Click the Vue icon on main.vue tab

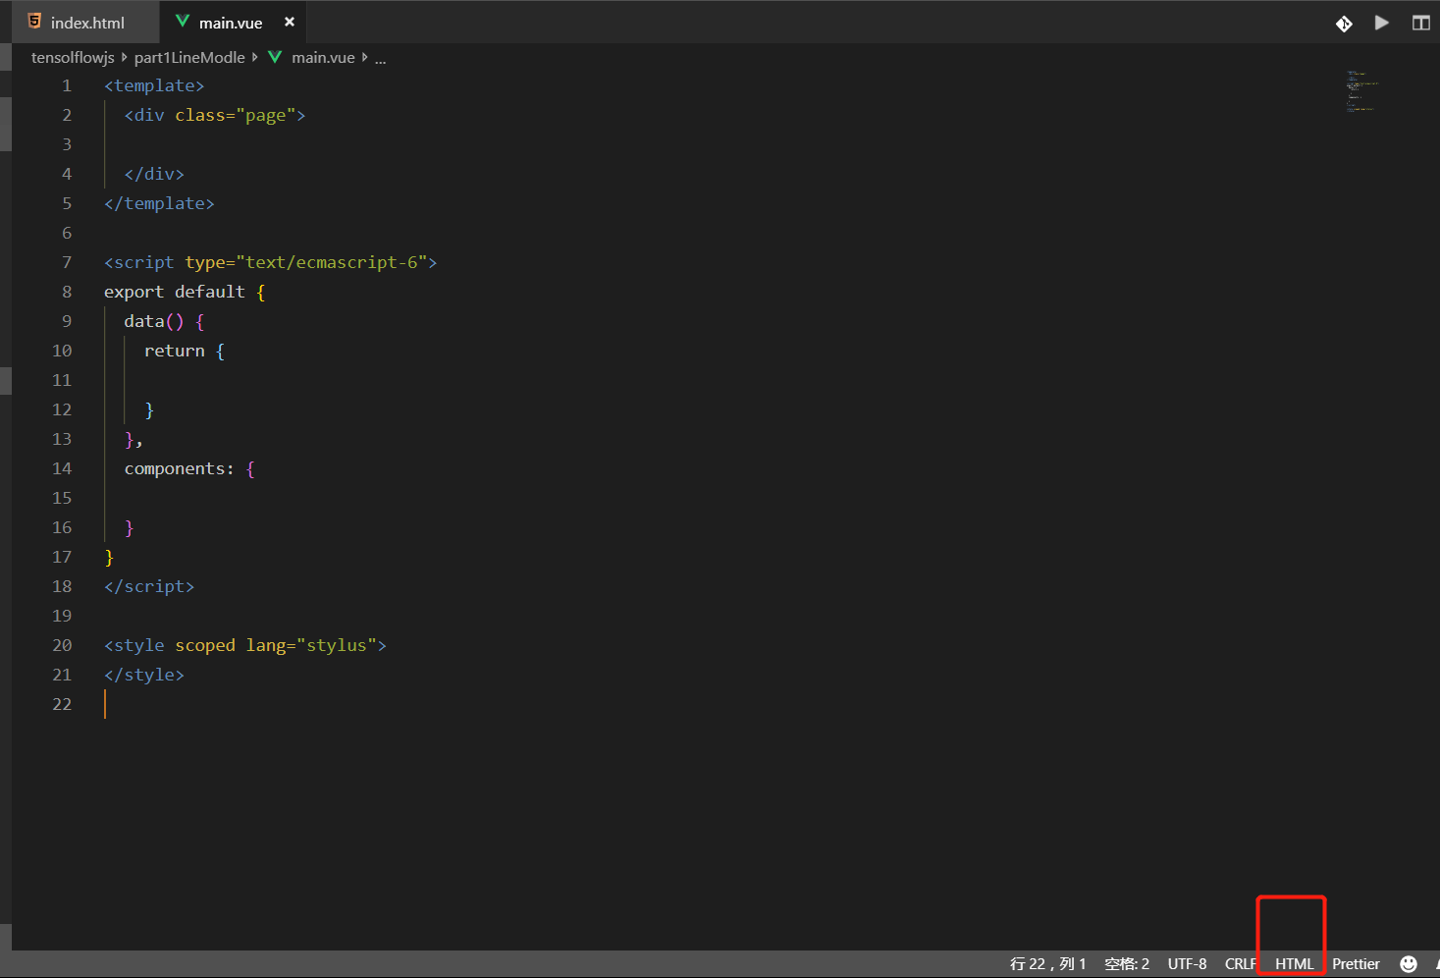pyautogui.click(x=183, y=22)
